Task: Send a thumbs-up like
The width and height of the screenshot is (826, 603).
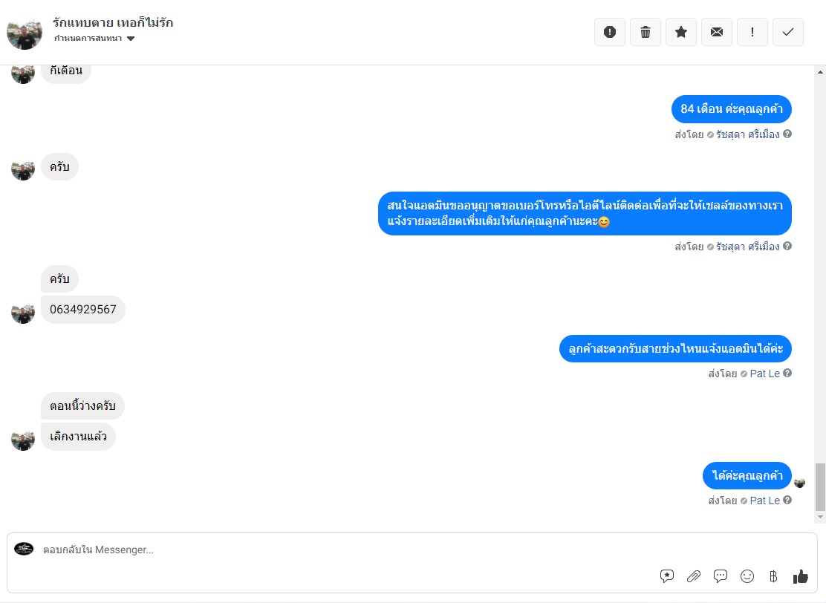Action: coord(800,577)
